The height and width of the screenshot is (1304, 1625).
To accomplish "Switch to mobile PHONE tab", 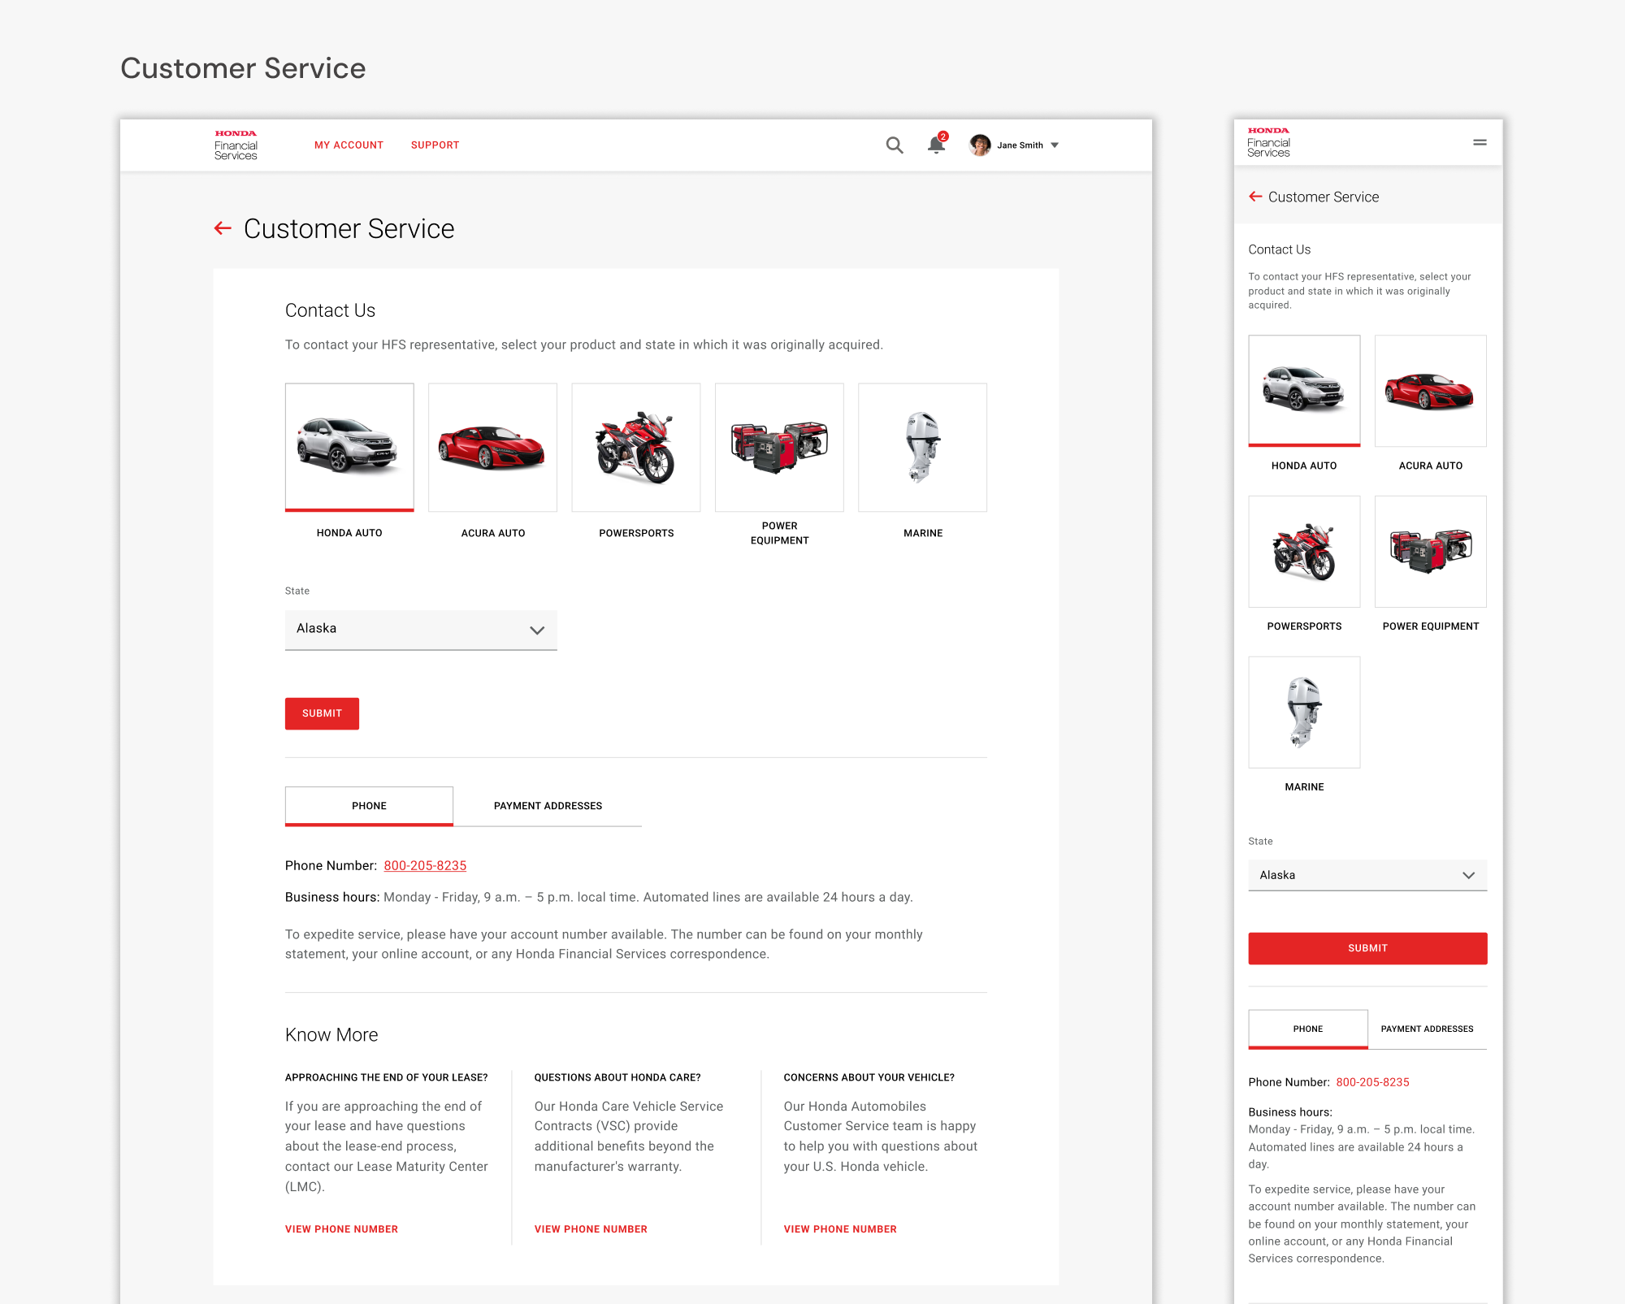I will (1308, 1029).
